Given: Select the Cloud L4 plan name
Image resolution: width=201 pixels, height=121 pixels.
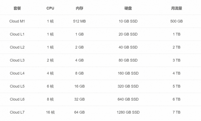Looking at the screenshot, I should (x=17, y=73).
